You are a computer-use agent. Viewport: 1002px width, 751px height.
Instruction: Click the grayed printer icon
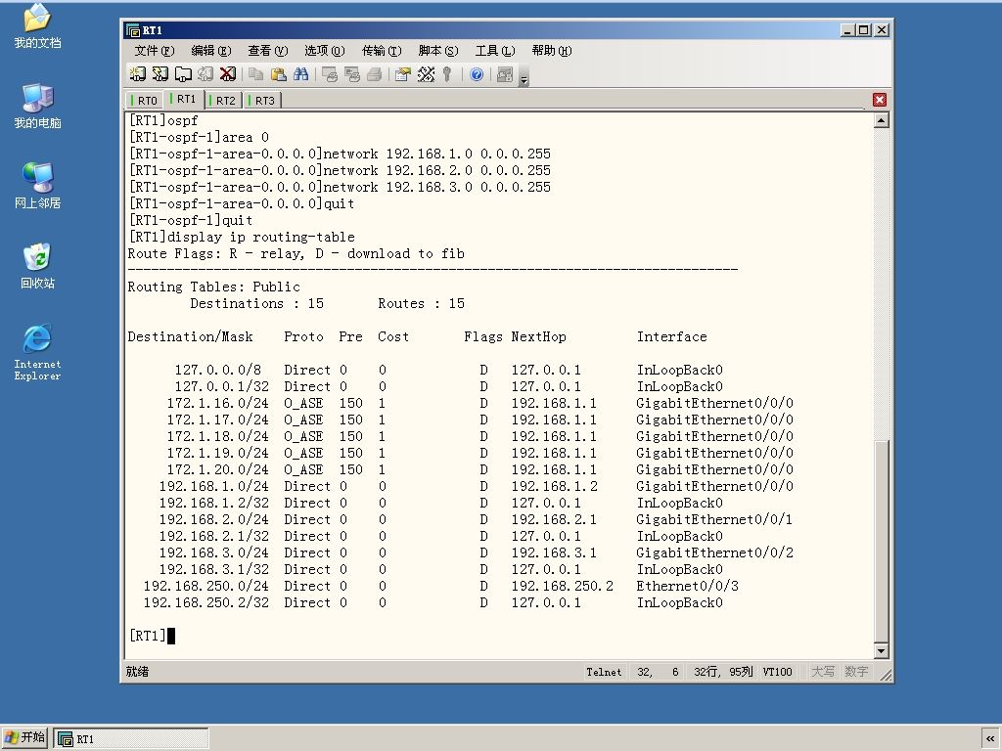coord(375,74)
